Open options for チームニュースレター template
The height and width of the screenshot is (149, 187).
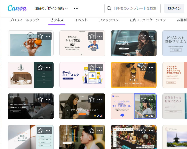coord(99,68)
